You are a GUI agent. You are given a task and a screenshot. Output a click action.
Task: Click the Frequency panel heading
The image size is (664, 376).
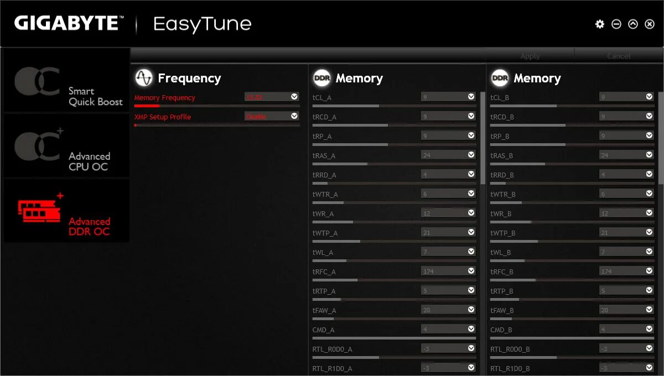(189, 78)
